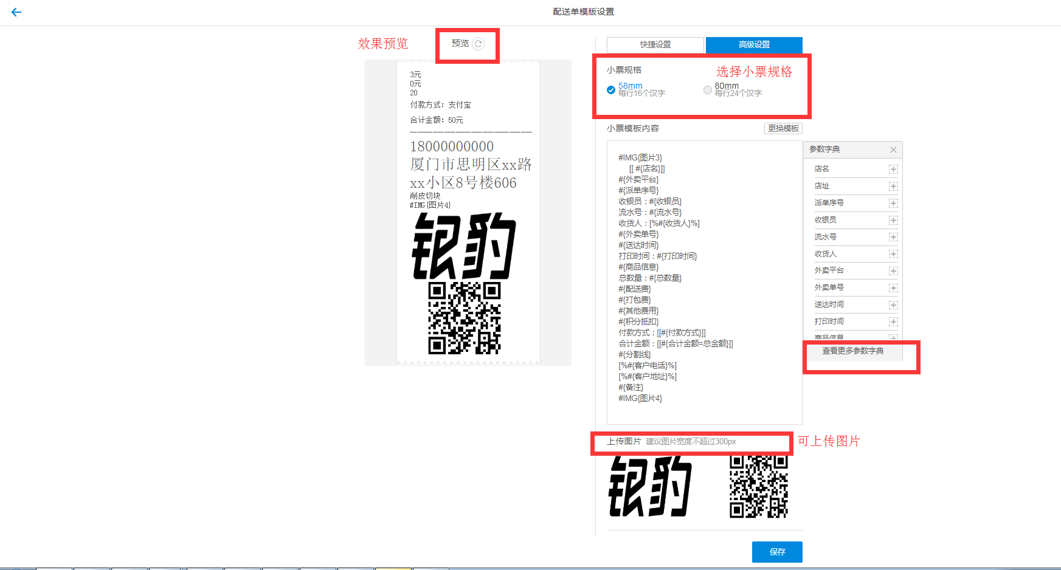Open 查看更多参数字典 link

coord(853,351)
